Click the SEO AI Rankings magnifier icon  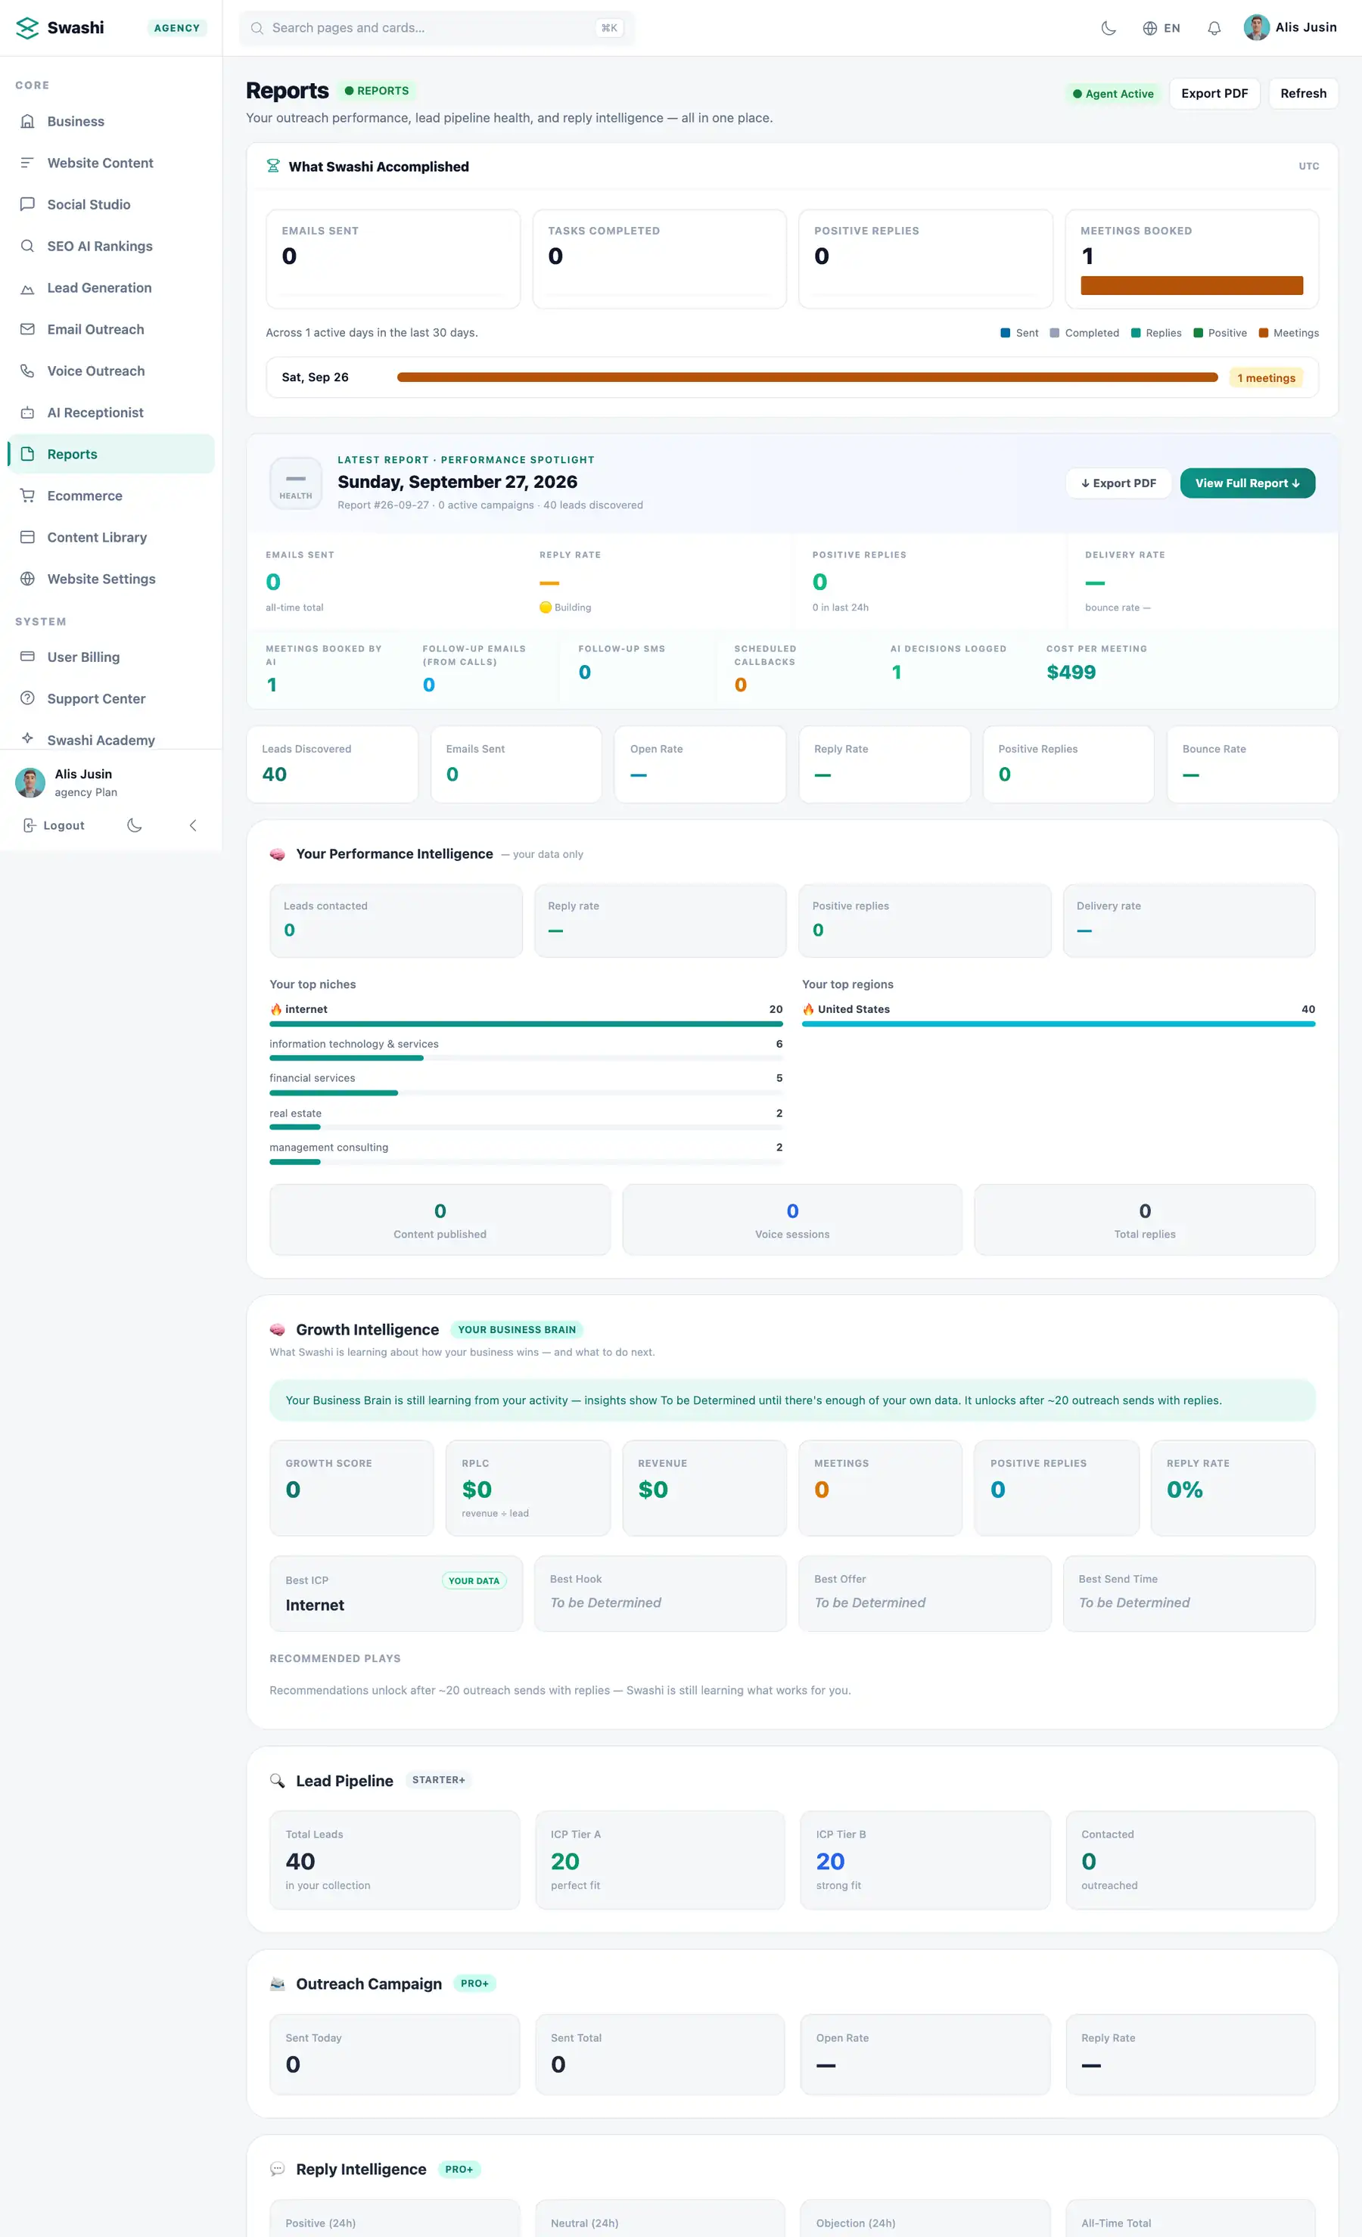(27, 246)
